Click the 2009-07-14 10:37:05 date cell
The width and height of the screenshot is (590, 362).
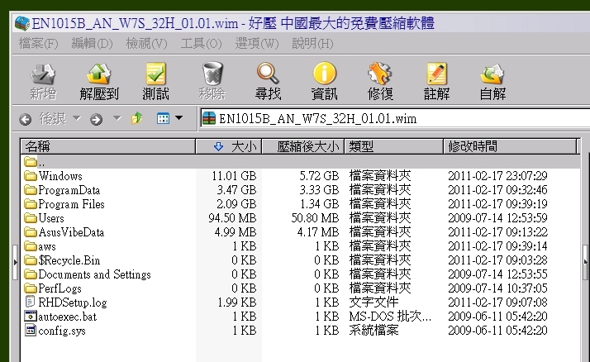pyautogui.click(x=497, y=288)
